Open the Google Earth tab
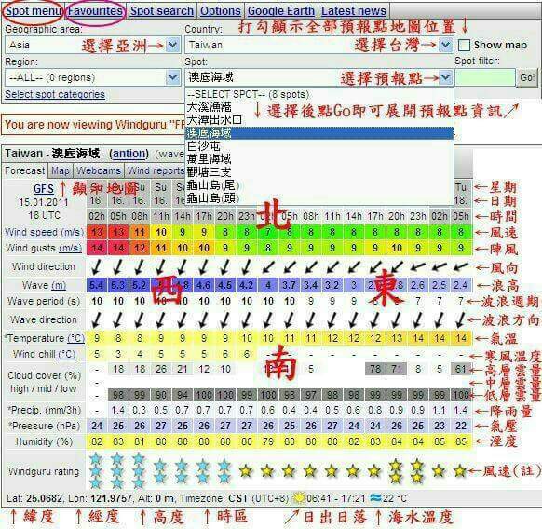 coord(281,11)
